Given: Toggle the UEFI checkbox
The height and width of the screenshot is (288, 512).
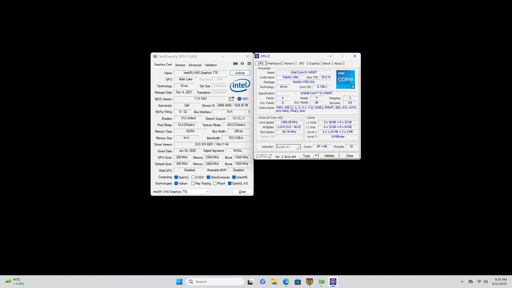Looking at the screenshot, I should (239, 99).
